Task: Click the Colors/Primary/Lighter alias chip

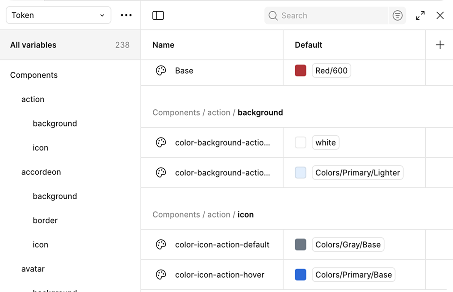Action: [357, 173]
